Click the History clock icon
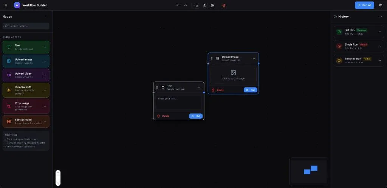This screenshot has width=387, height=188. (335, 17)
